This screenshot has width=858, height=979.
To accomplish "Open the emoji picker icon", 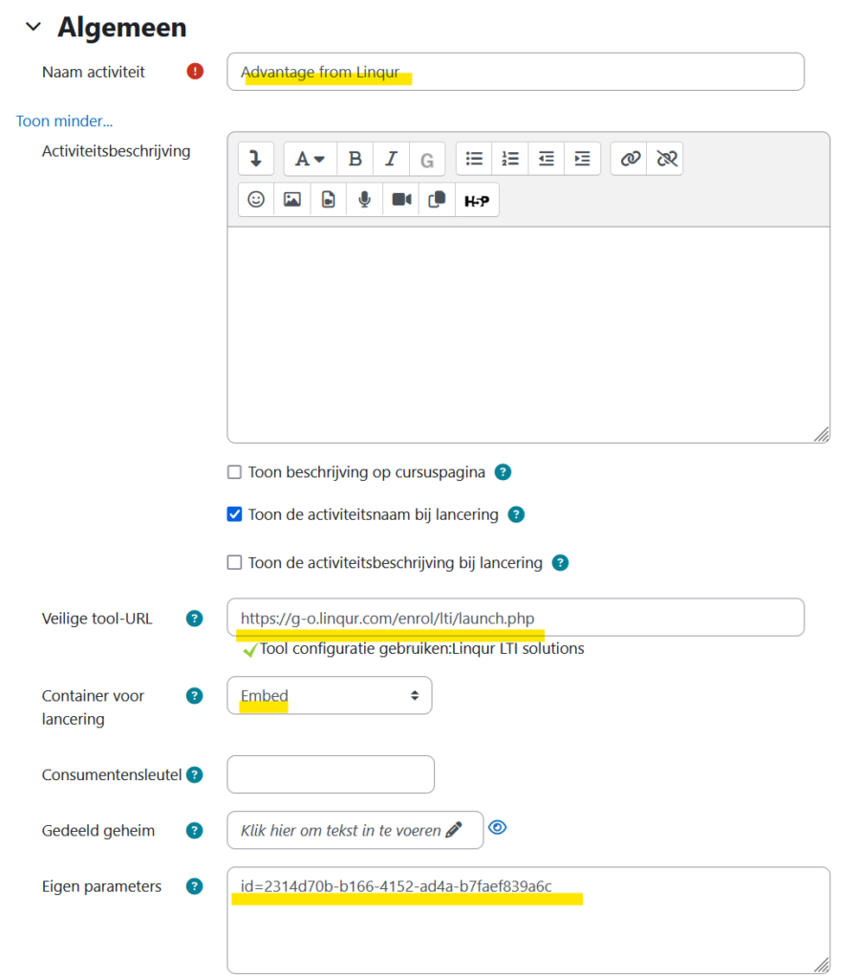I will [x=256, y=200].
